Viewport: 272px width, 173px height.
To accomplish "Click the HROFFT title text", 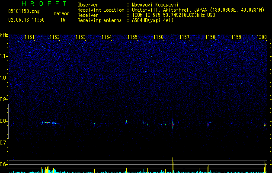I will (45, 3).
